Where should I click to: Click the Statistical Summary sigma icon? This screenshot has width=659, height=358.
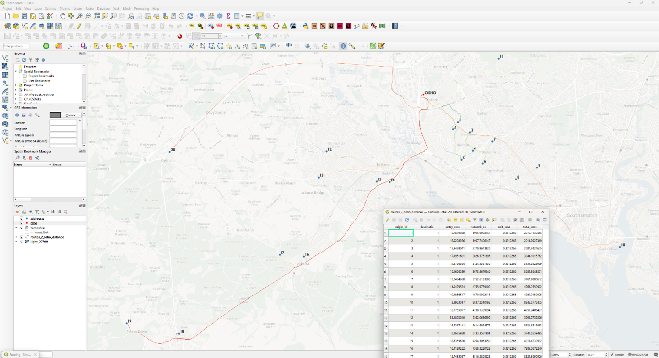(228, 16)
